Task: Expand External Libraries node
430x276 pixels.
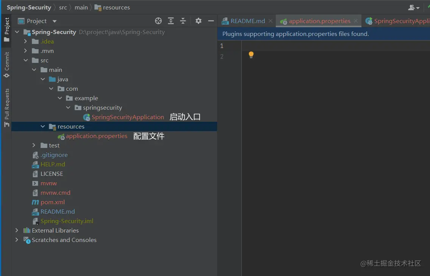Action: [x=17, y=230]
